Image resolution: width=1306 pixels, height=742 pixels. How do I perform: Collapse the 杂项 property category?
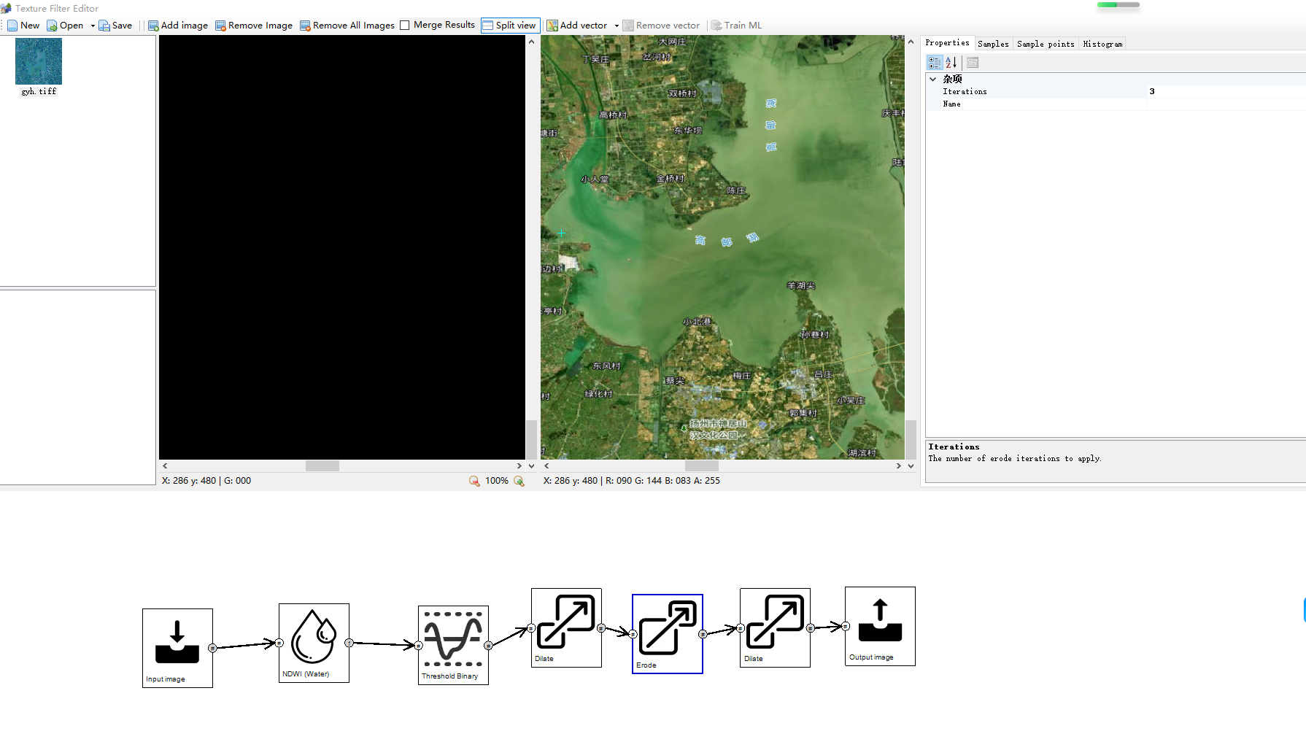pyautogui.click(x=932, y=79)
